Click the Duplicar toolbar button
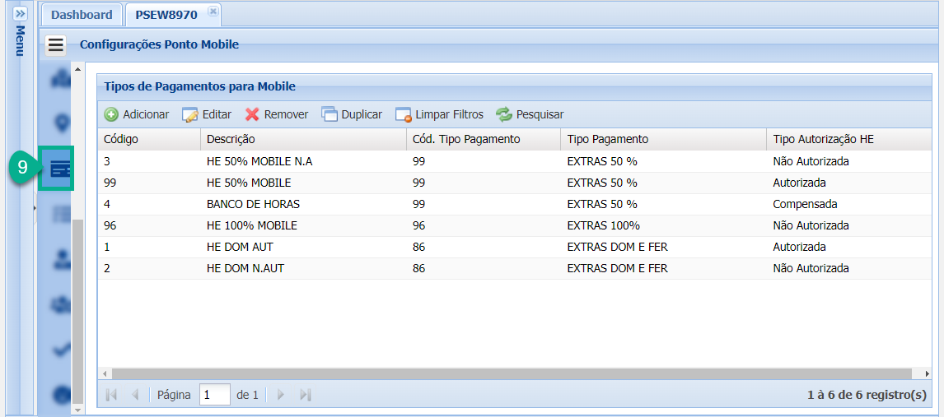The image size is (944, 417). [x=352, y=114]
